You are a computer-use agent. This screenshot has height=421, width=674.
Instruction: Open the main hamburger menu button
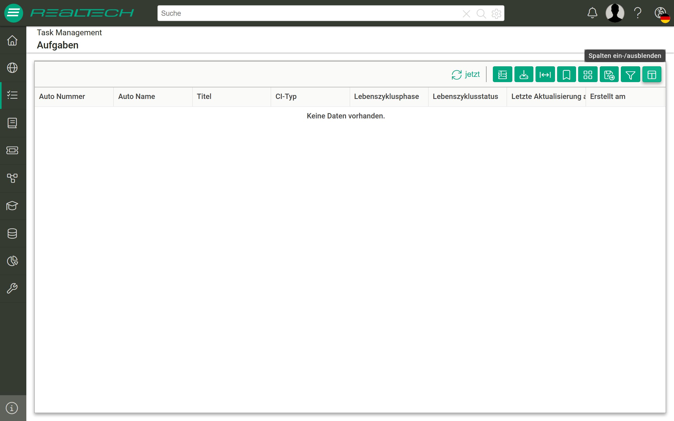click(x=13, y=13)
